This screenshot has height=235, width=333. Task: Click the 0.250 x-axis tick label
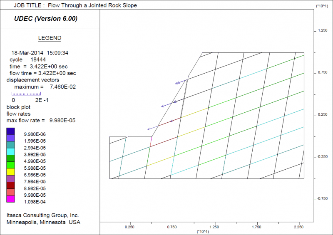pos(129,227)
